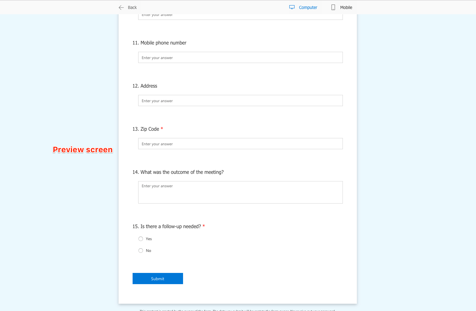This screenshot has width=476, height=311.
Task: Click the Mobile phone device icon
Action: point(333,7)
